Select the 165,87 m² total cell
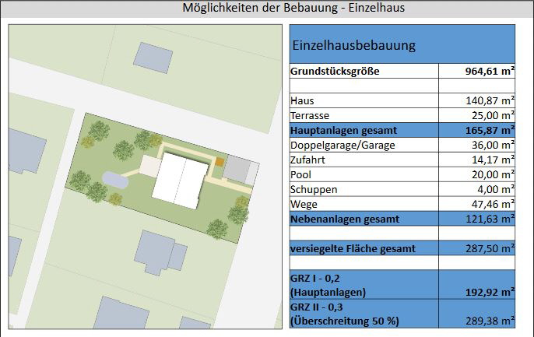 click(x=476, y=131)
